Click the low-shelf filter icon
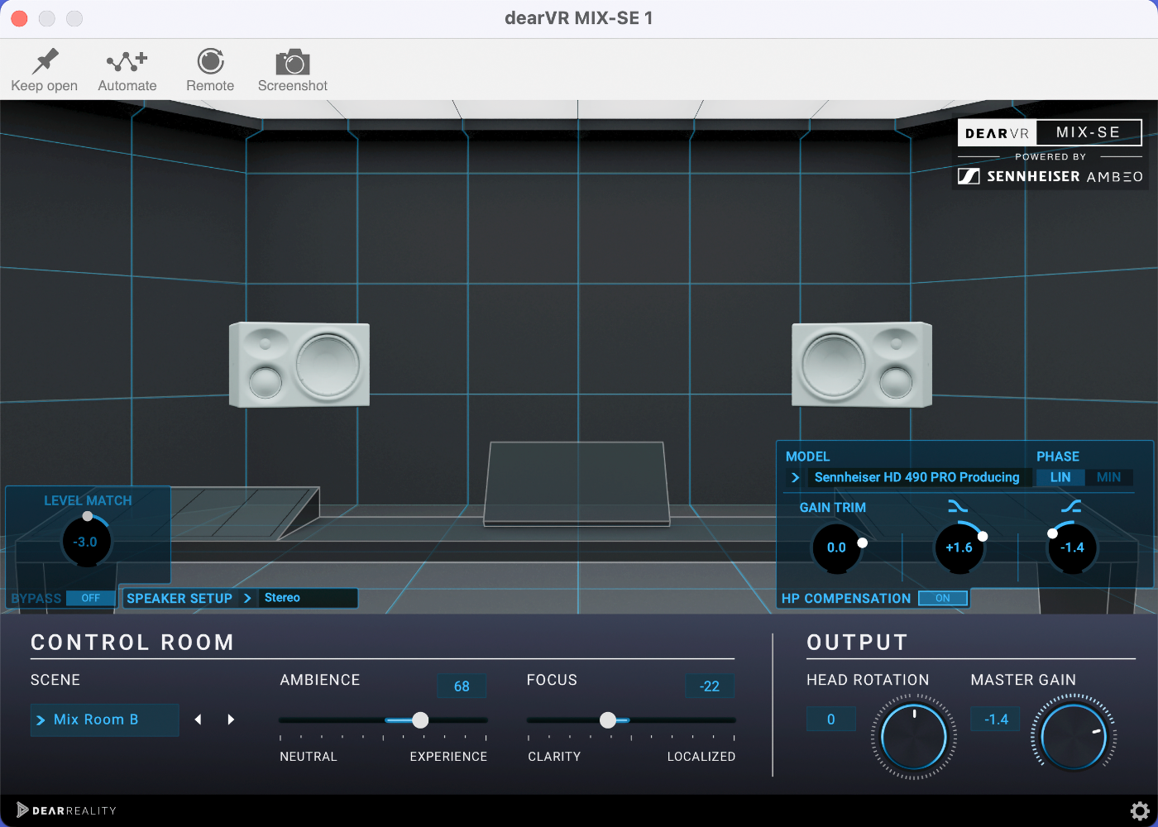The height and width of the screenshot is (827, 1158). pyautogui.click(x=958, y=506)
